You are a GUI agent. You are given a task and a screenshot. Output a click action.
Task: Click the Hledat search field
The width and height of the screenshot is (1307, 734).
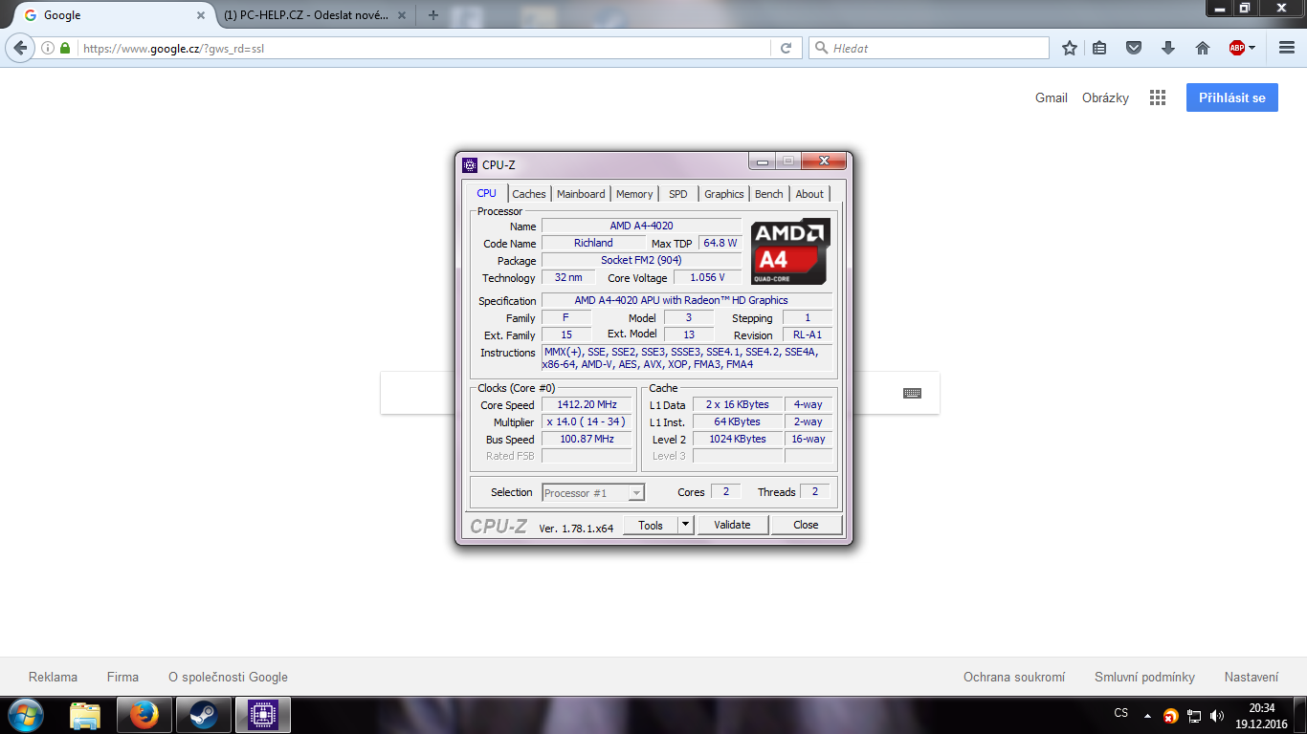(928, 48)
